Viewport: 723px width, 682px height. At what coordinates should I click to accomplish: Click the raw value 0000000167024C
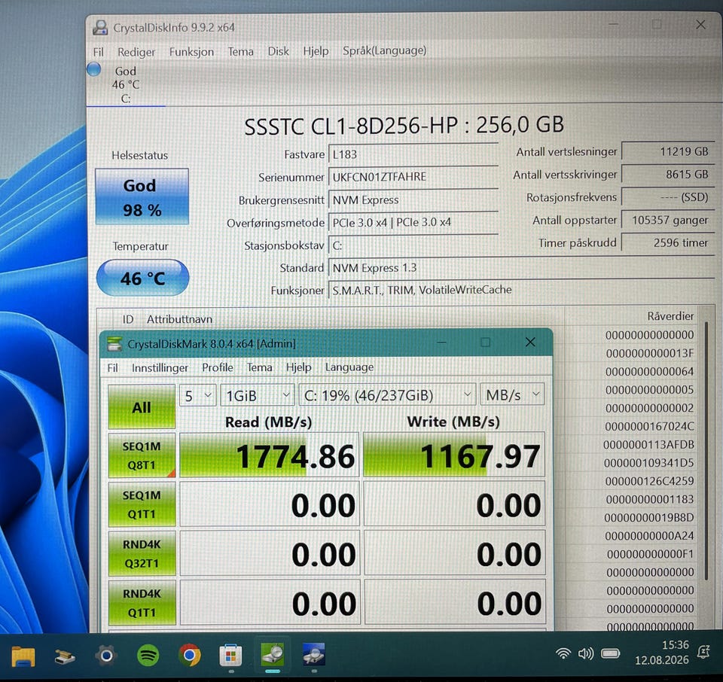(x=649, y=427)
